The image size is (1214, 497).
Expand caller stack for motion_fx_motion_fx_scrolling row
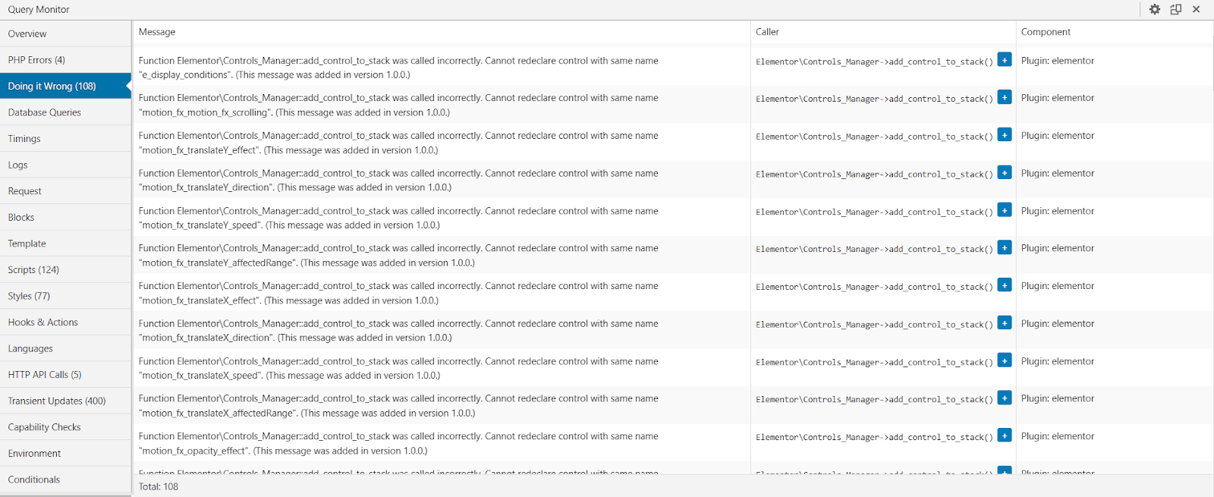pos(1004,97)
